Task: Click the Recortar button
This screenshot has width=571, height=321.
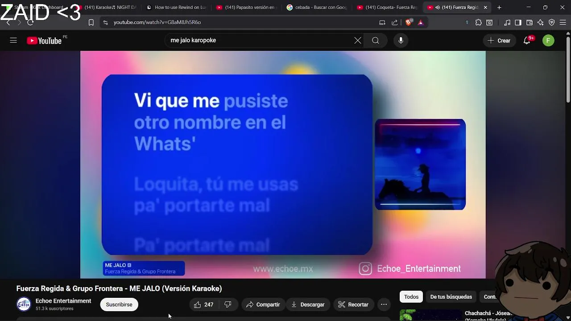Action: 353,305
